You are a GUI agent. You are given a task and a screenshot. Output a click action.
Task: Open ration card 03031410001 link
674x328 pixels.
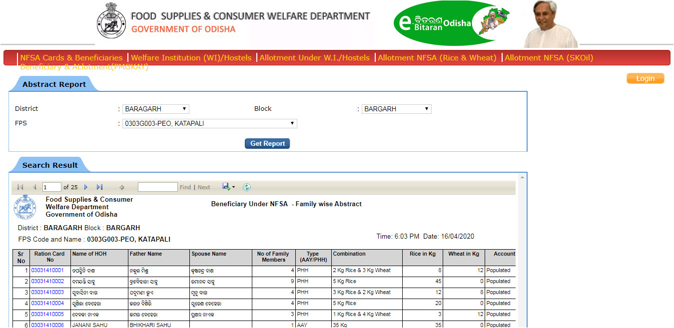point(47,270)
